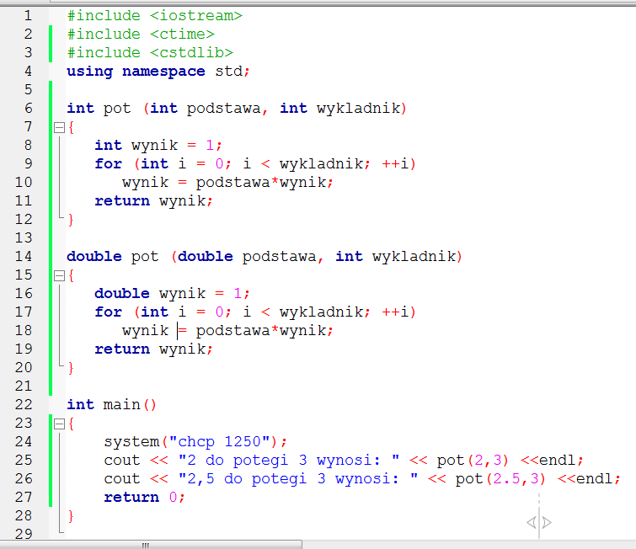The height and width of the screenshot is (549, 636).
Task: Click 'podstawa*wynik;' on line 18
Action: click(265, 331)
